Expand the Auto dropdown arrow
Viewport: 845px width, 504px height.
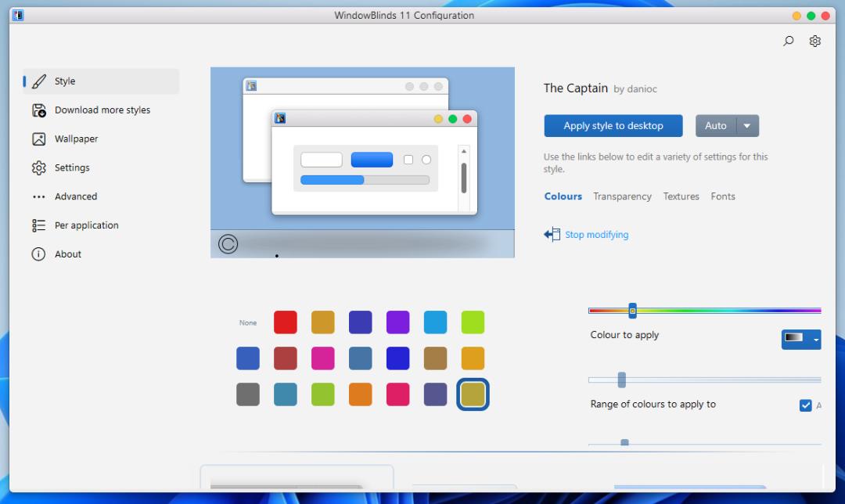pyautogui.click(x=747, y=126)
